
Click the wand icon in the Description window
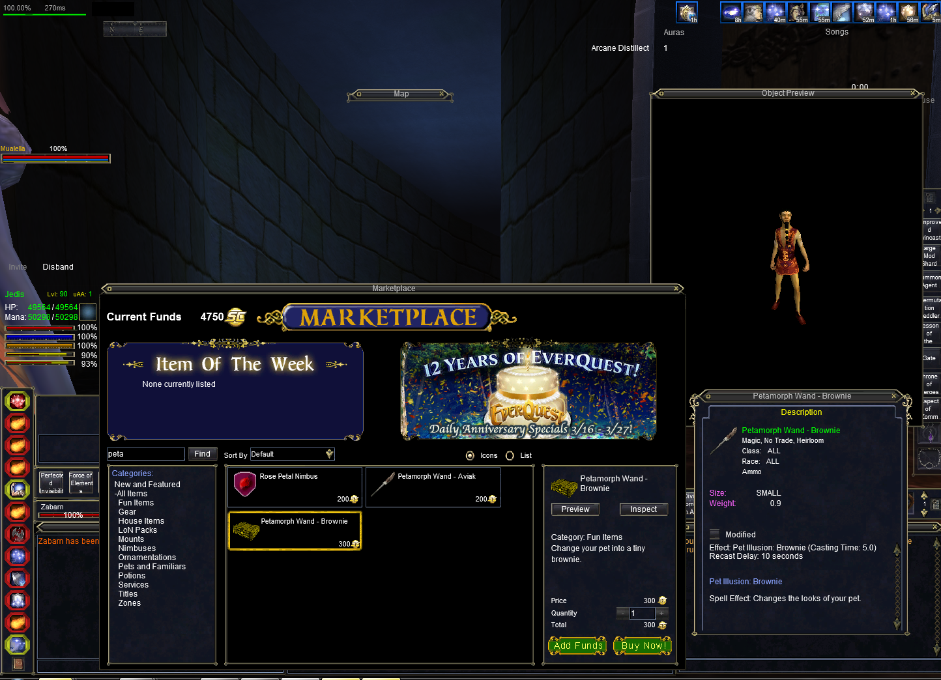[723, 440]
